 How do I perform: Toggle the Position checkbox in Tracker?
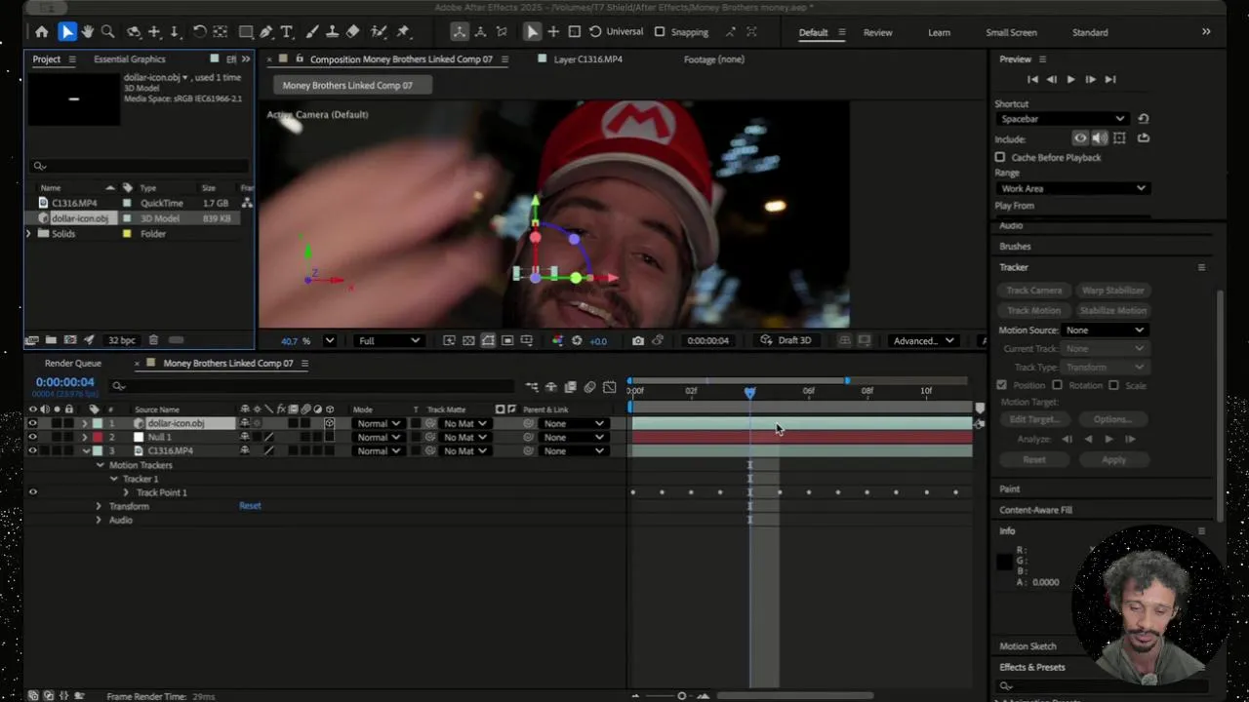[1001, 385]
